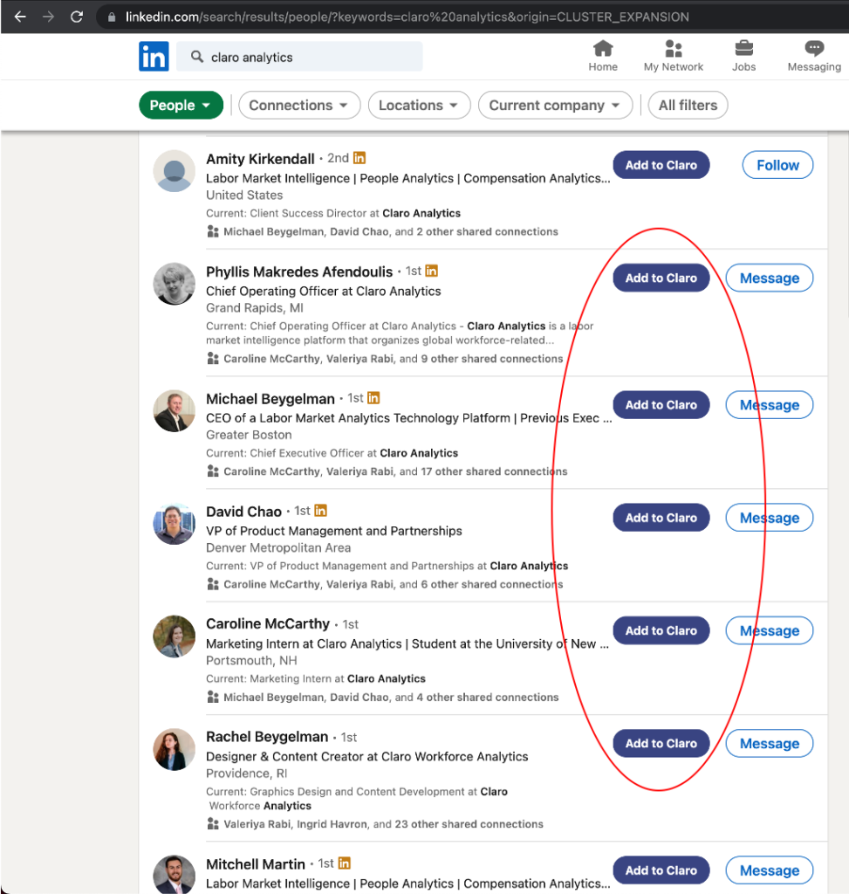Click the search field with claro analytics
The width and height of the screenshot is (849, 894).
(299, 57)
